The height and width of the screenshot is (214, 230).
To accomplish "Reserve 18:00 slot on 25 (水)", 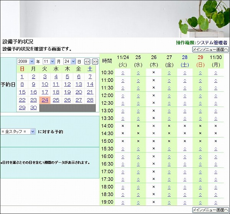I will 138,187.
